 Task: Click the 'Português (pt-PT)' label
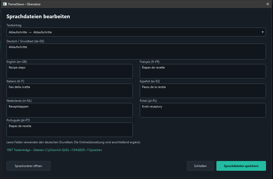(18, 120)
